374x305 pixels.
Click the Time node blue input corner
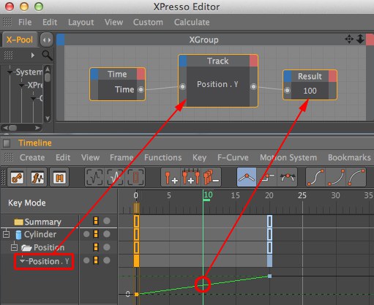[94, 74]
